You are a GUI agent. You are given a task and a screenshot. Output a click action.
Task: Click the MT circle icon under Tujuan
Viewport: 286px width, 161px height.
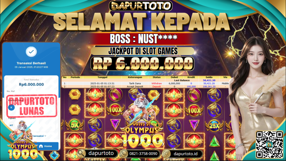11,125
